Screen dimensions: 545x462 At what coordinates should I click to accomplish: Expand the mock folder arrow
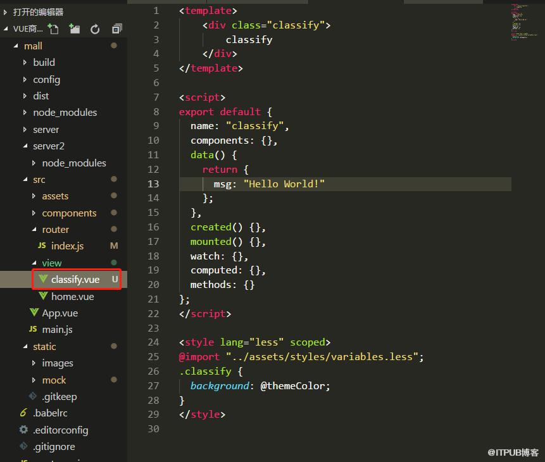coord(34,380)
